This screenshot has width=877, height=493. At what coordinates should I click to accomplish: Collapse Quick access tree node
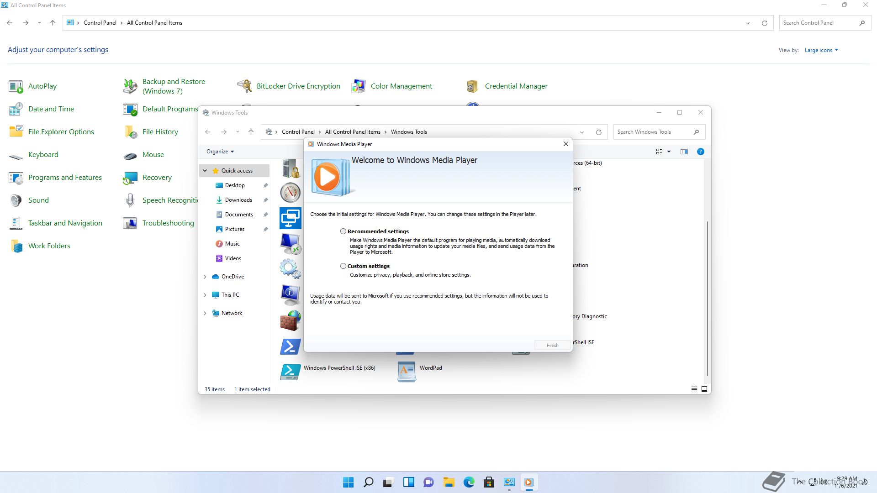pyautogui.click(x=205, y=171)
